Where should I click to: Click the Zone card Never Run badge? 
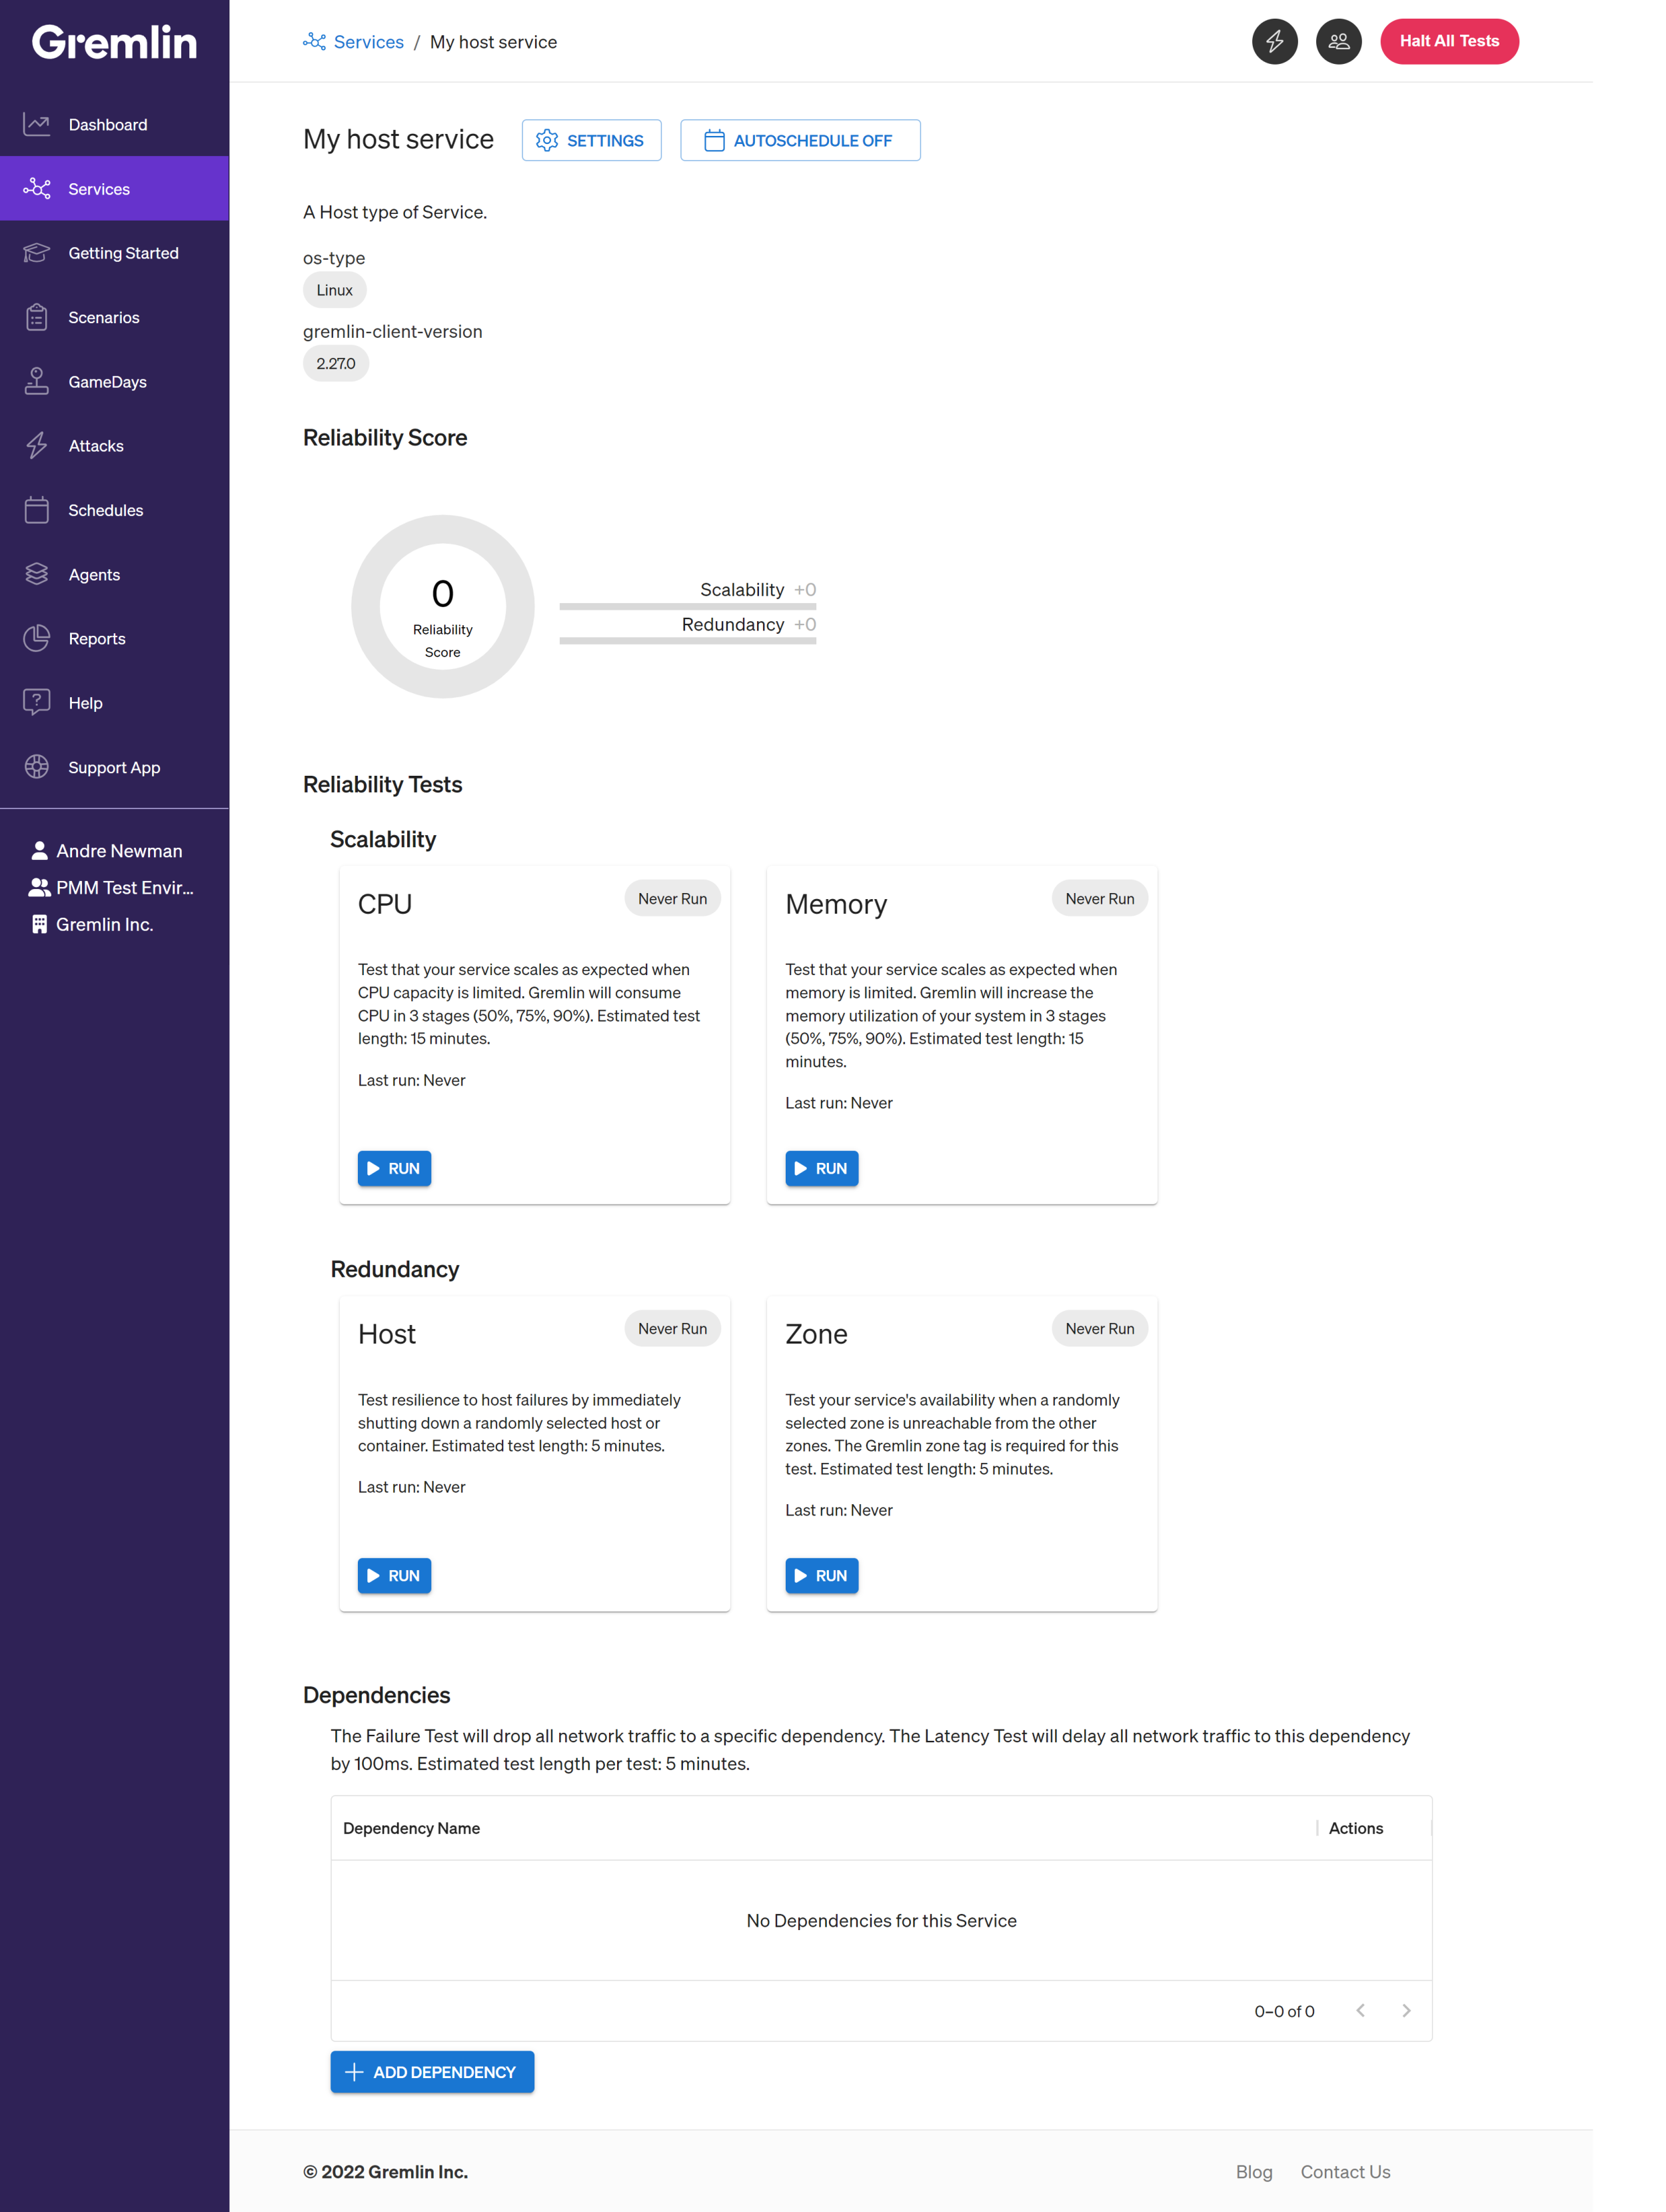[1099, 1328]
